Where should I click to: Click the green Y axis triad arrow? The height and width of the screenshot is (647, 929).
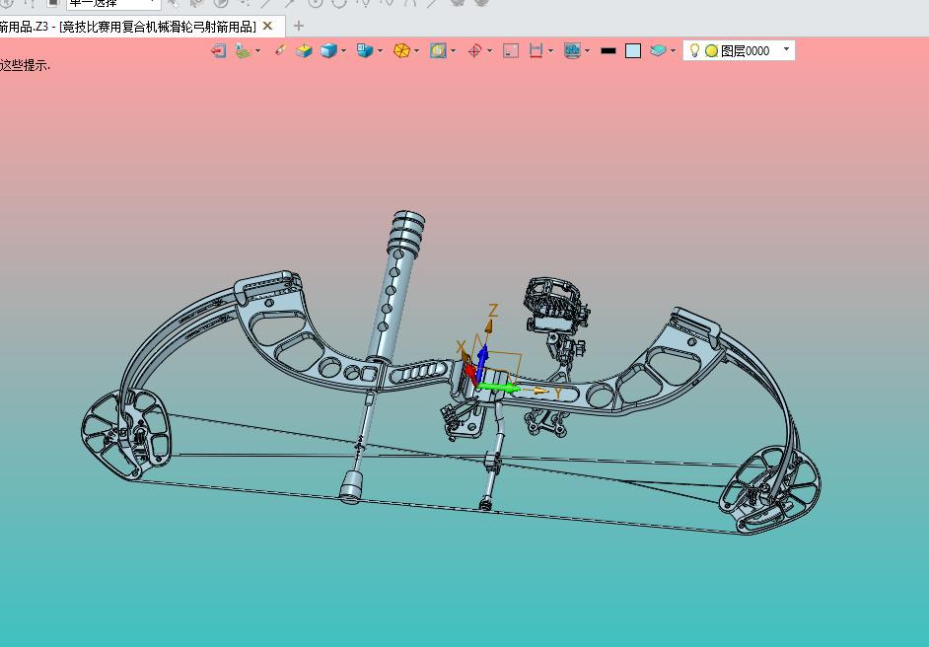pyautogui.click(x=499, y=388)
